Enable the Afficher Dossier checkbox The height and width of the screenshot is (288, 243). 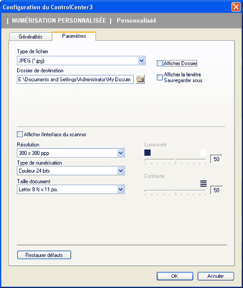[160, 63]
